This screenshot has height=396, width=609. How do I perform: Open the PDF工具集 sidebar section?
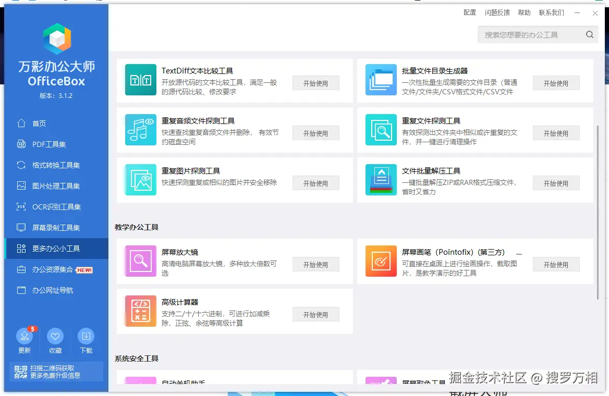[56, 144]
